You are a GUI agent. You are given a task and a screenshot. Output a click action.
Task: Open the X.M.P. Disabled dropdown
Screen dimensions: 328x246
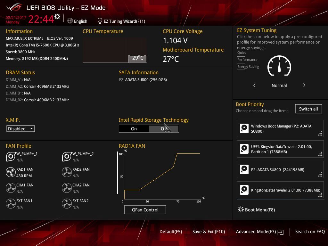20,129
